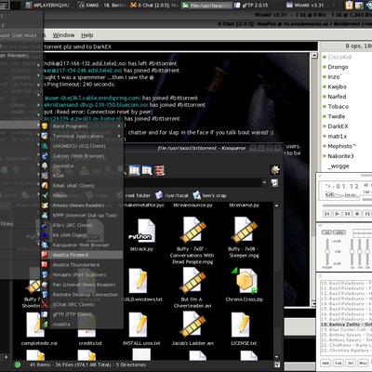Click the Sel button in XMMS playlist
This screenshot has height=372, width=372.
point(351,363)
